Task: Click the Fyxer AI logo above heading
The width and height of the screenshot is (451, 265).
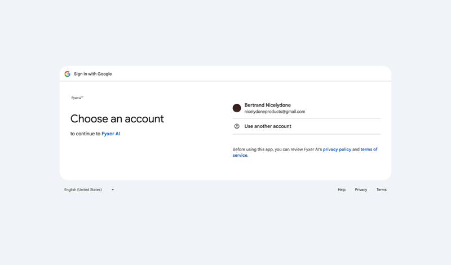Action: click(77, 98)
